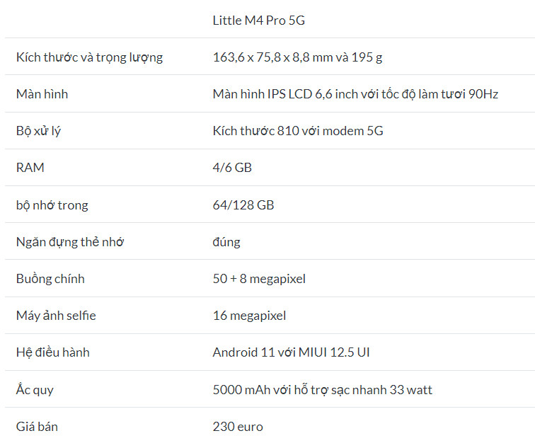Click the IPS LCD 6,6 inch description
The image size is (535, 443).
click(x=355, y=94)
